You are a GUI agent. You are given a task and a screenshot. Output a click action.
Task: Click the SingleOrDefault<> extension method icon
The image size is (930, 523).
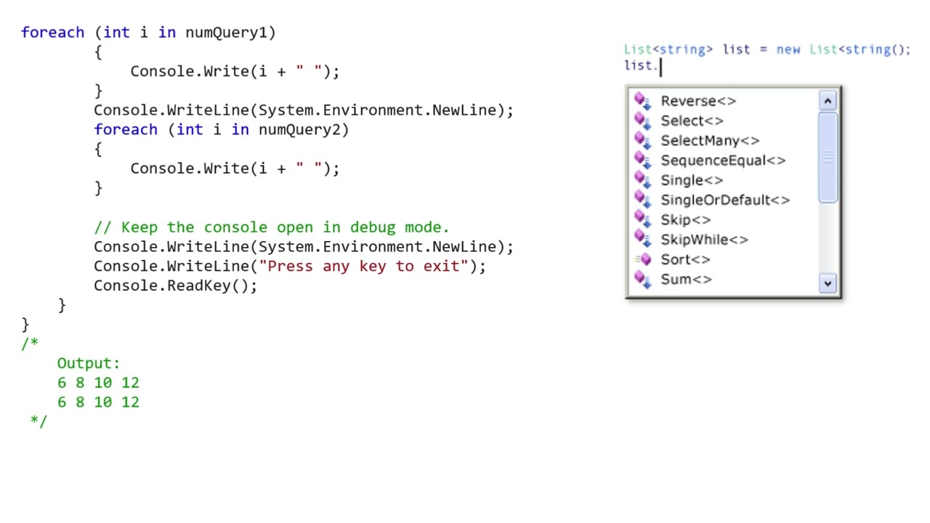(642, 200)
